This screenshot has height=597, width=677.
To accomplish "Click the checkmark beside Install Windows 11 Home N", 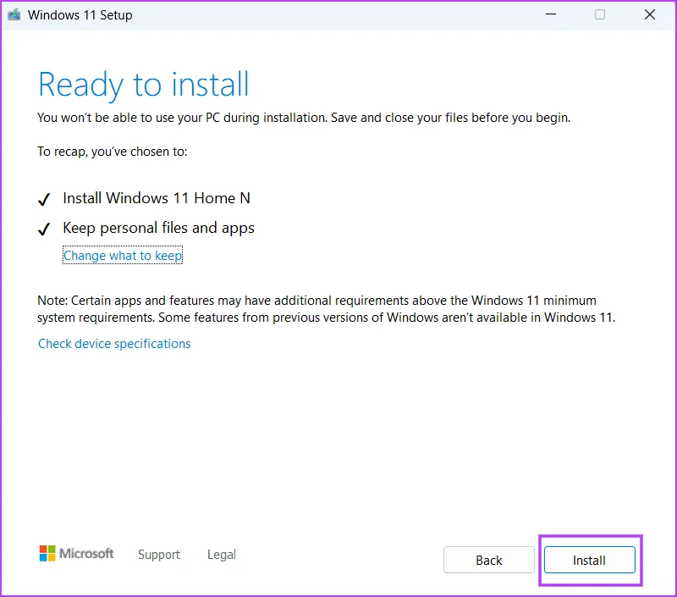I will coord(44,199).
